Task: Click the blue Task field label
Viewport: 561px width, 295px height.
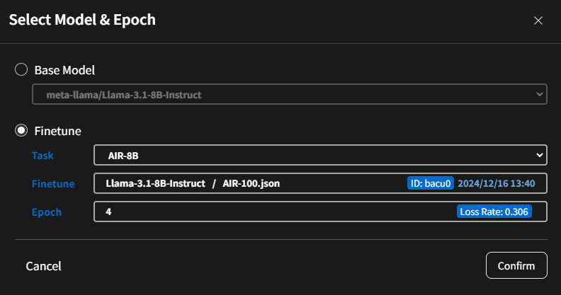Action: (42, 154)
